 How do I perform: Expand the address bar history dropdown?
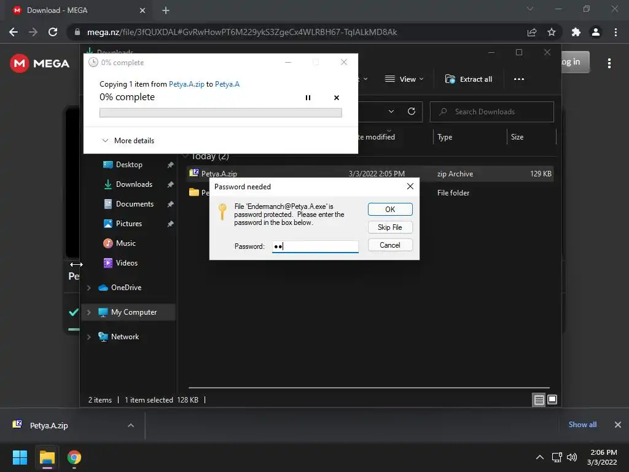(391, 111)
